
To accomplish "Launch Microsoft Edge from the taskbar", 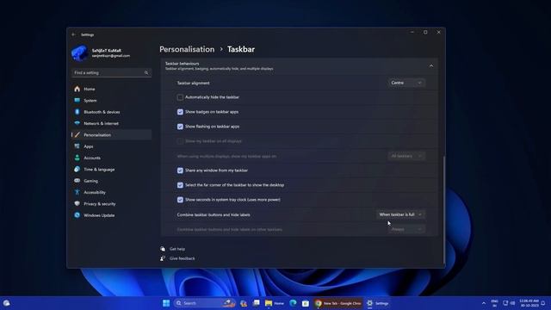I will pyautogui.click(x=293, y=303).
